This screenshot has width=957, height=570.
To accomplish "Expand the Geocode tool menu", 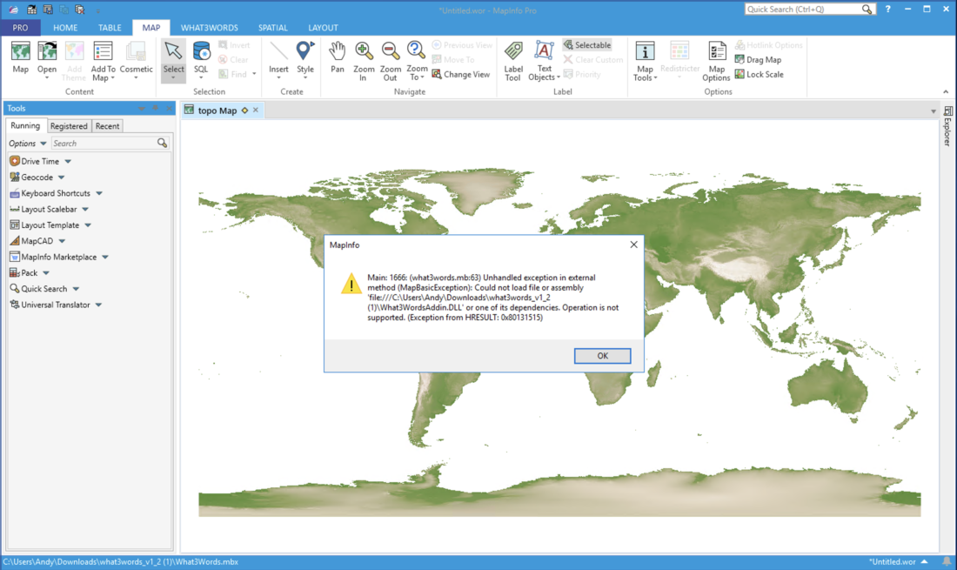I will click(61, 178).
